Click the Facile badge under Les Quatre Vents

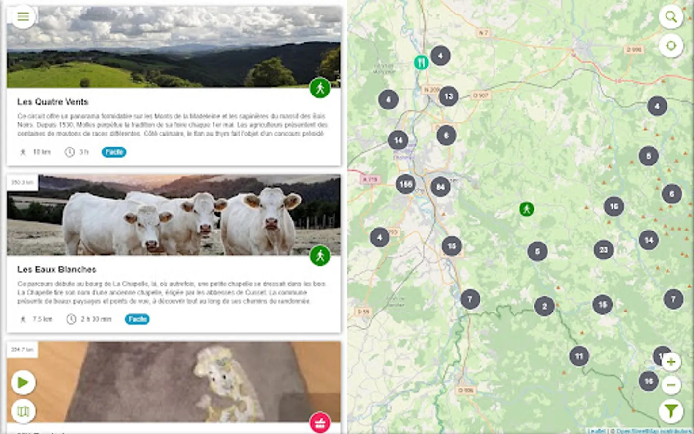(114, 152)
